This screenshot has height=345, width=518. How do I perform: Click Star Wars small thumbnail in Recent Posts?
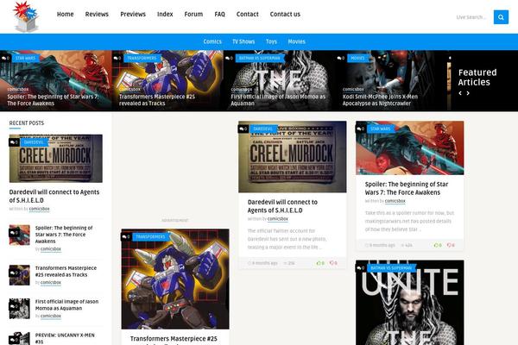point(20,235)
